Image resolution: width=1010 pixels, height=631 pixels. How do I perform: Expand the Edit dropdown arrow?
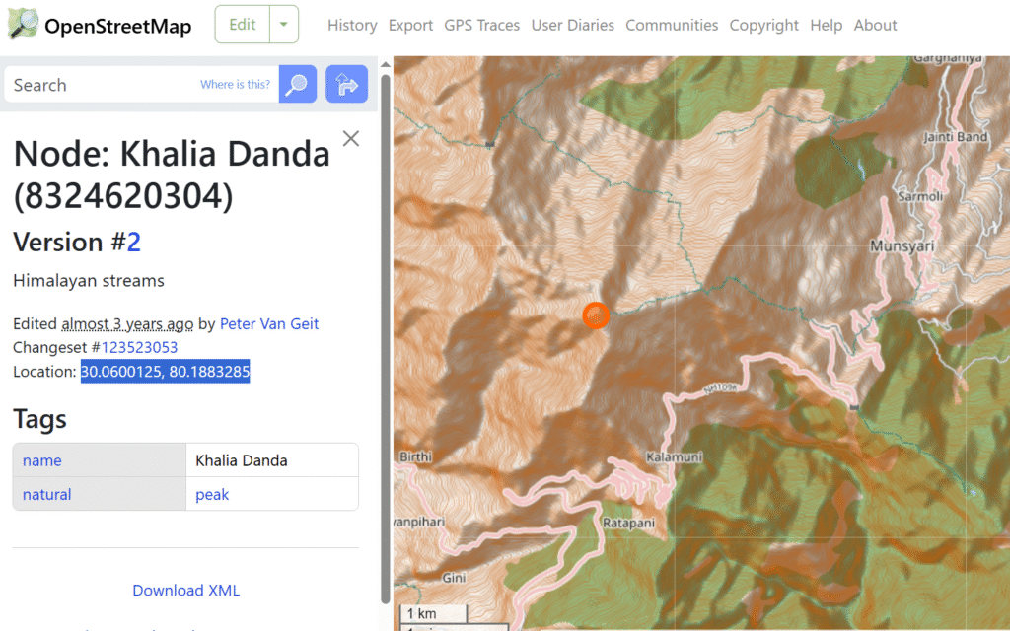[x=284, y=25]
